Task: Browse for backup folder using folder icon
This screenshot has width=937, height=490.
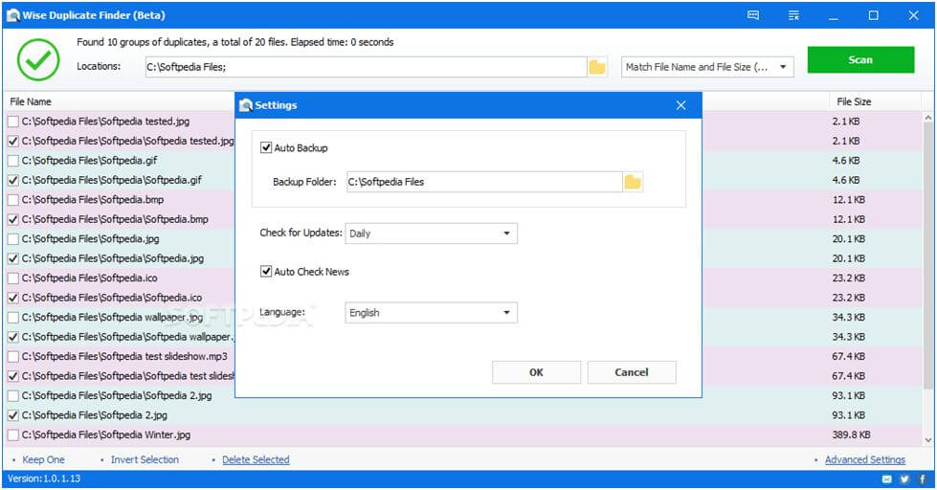Action: point(632,182)
